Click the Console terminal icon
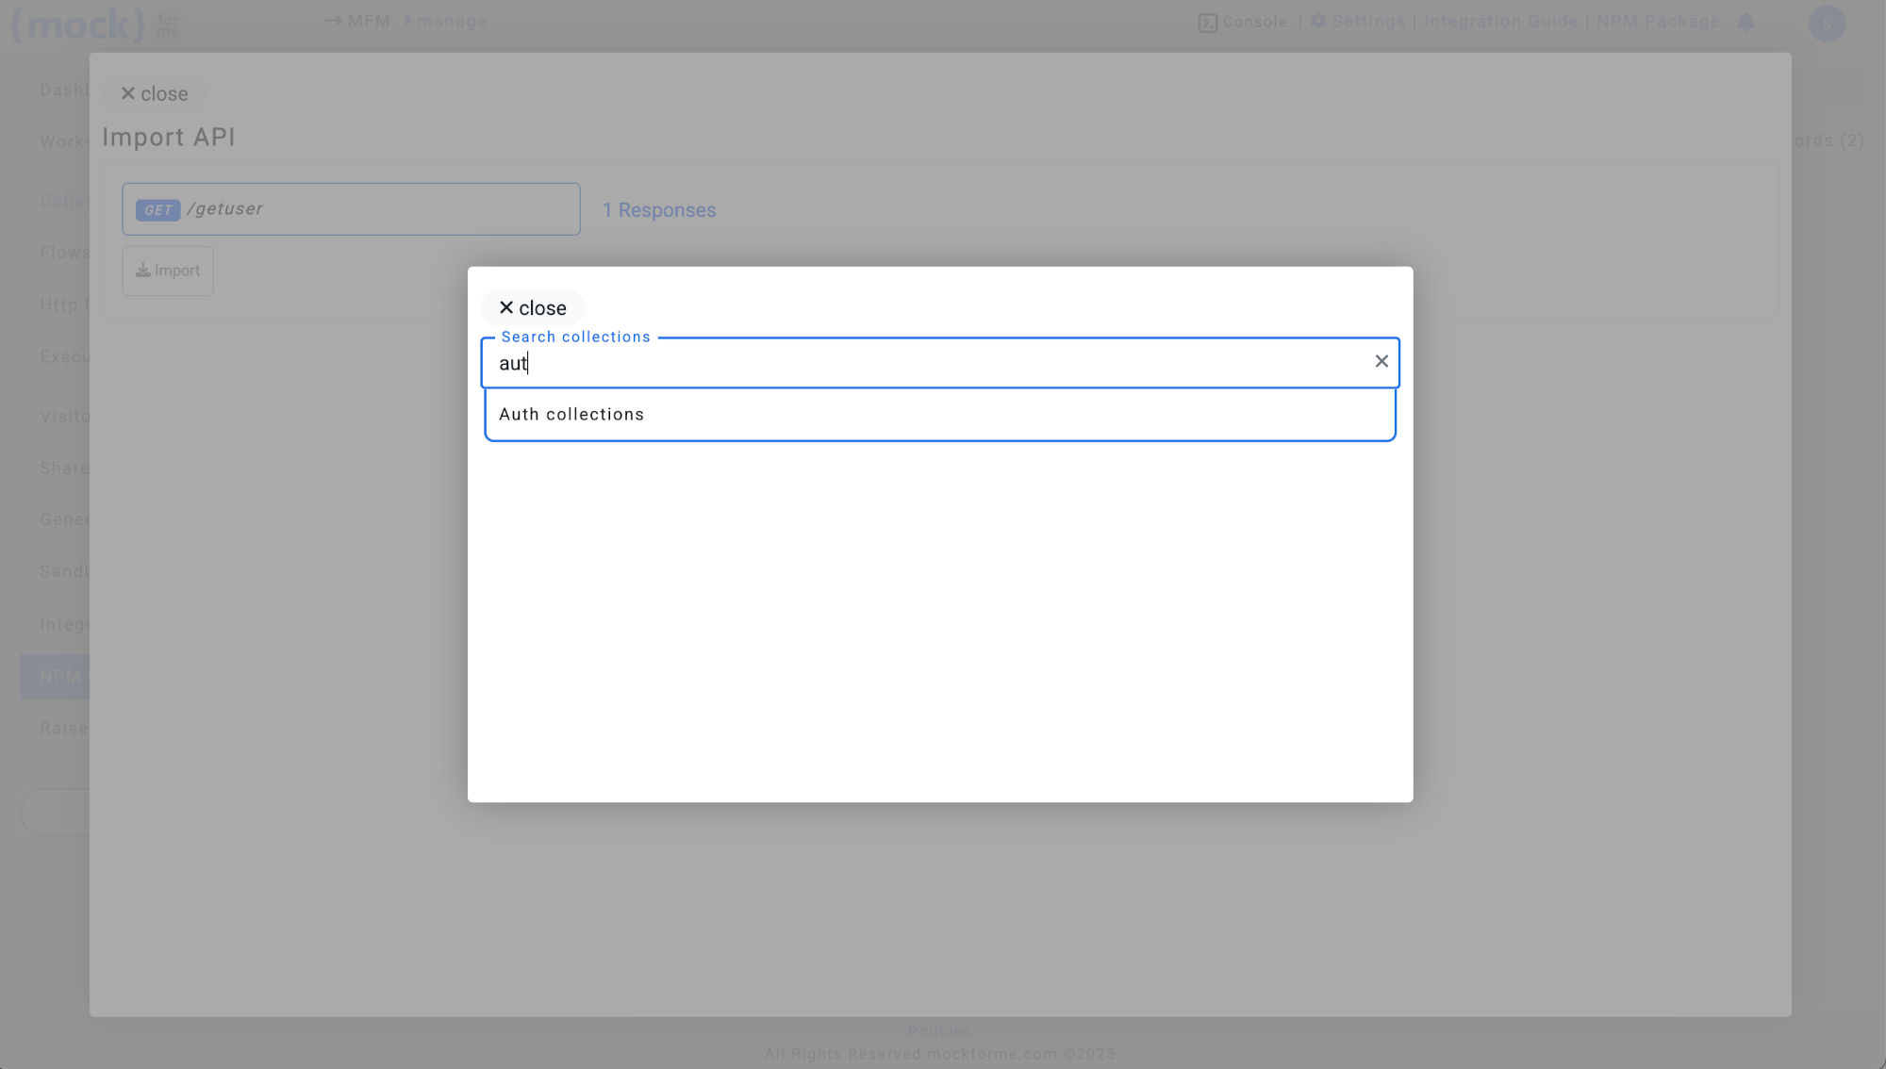The width and height of the screenshot is (1886, 1069). click(x=1208, y=23)
